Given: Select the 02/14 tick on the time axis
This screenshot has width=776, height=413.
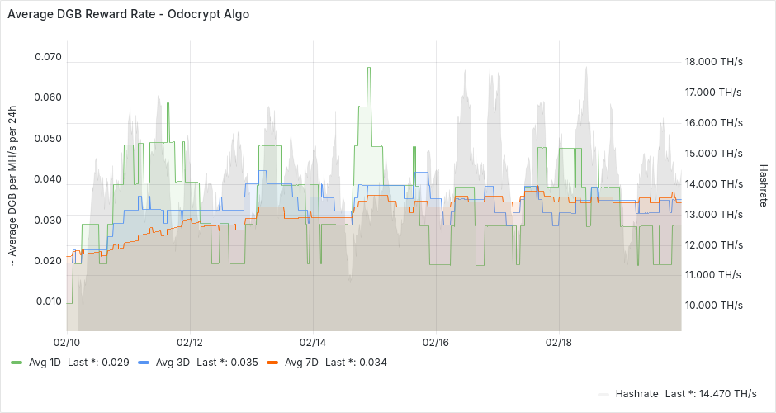Looking at the screenshot, I should pos(313,342).
